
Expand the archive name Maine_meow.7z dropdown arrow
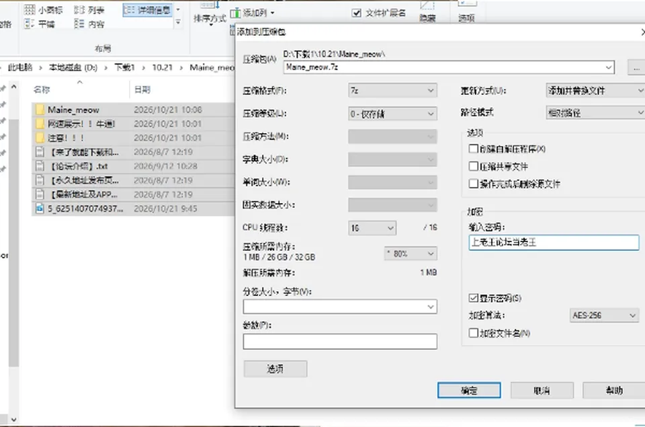point(609,67)
